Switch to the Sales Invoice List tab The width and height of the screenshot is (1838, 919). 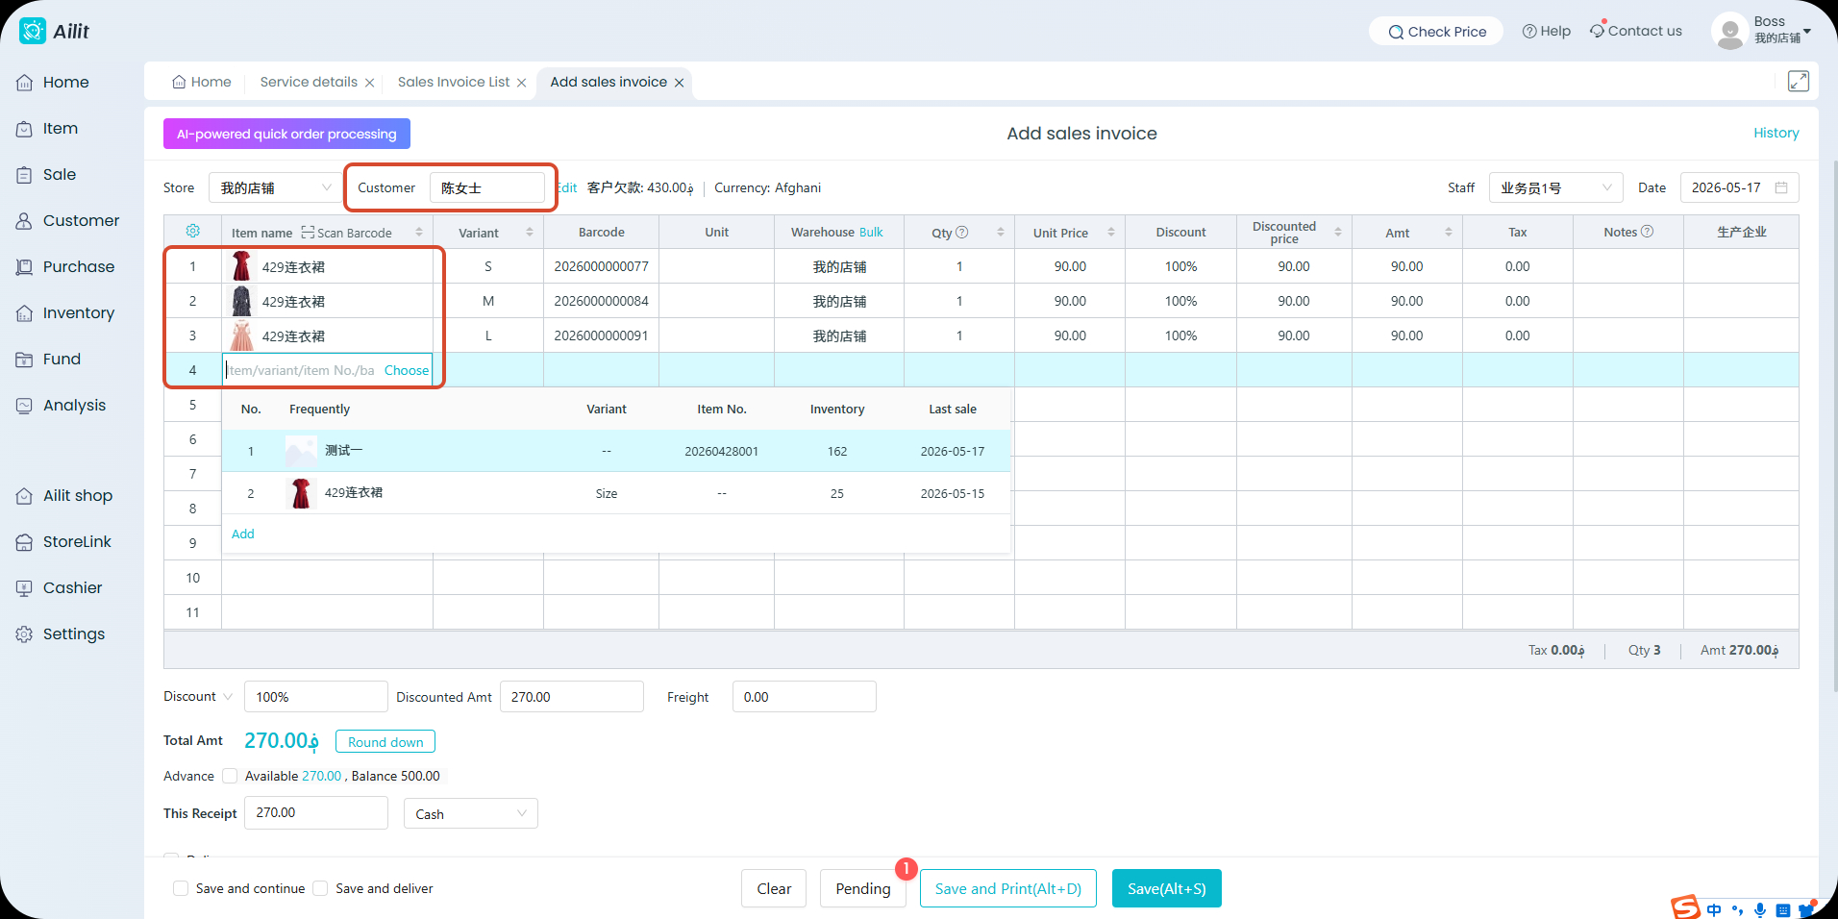[454, 82]
